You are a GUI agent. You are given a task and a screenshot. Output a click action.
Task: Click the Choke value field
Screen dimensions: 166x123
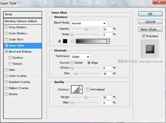(107, 68)
